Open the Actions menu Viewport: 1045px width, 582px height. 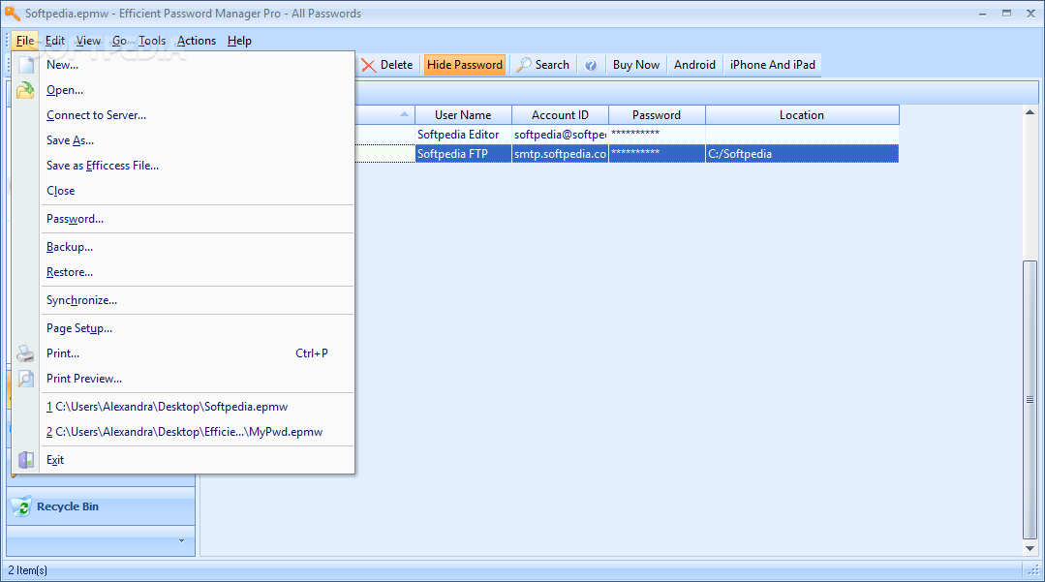tap(196, 41)
